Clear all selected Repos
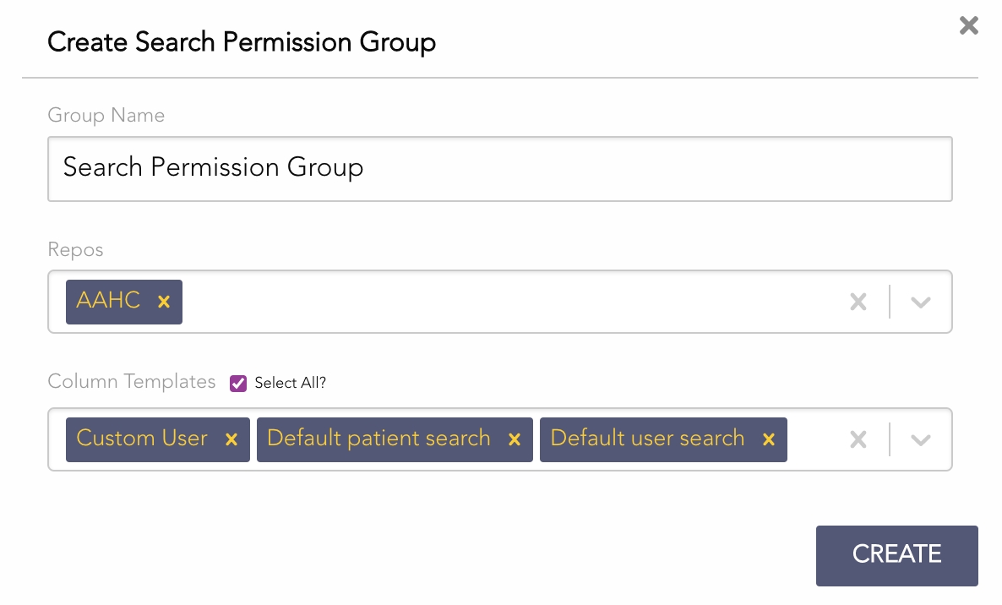The height and width of the screenshot is (605, 1002). click(858, 302)
